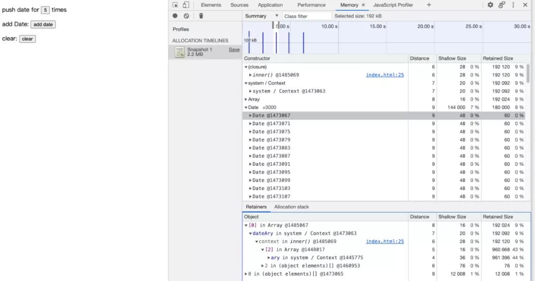Start recording with the record circle

[x=175, y=16]
